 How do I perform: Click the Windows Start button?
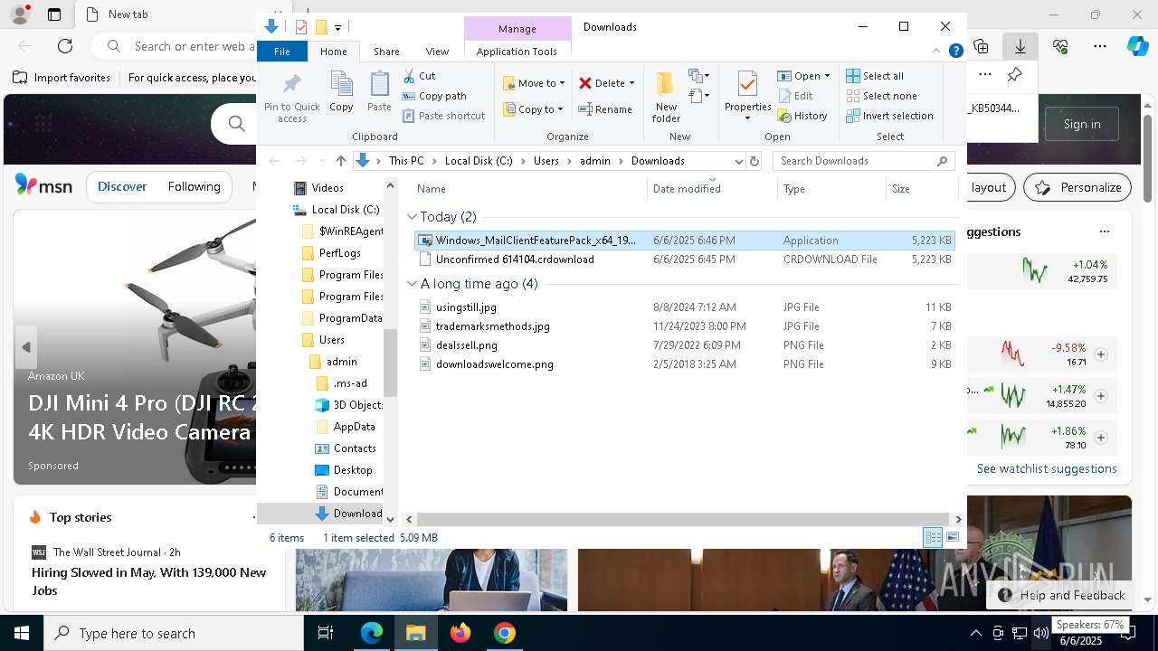coord(22,633)
